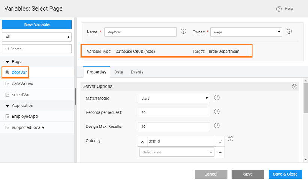
Task: Open the Select Field dropdown
Action: 177,152
